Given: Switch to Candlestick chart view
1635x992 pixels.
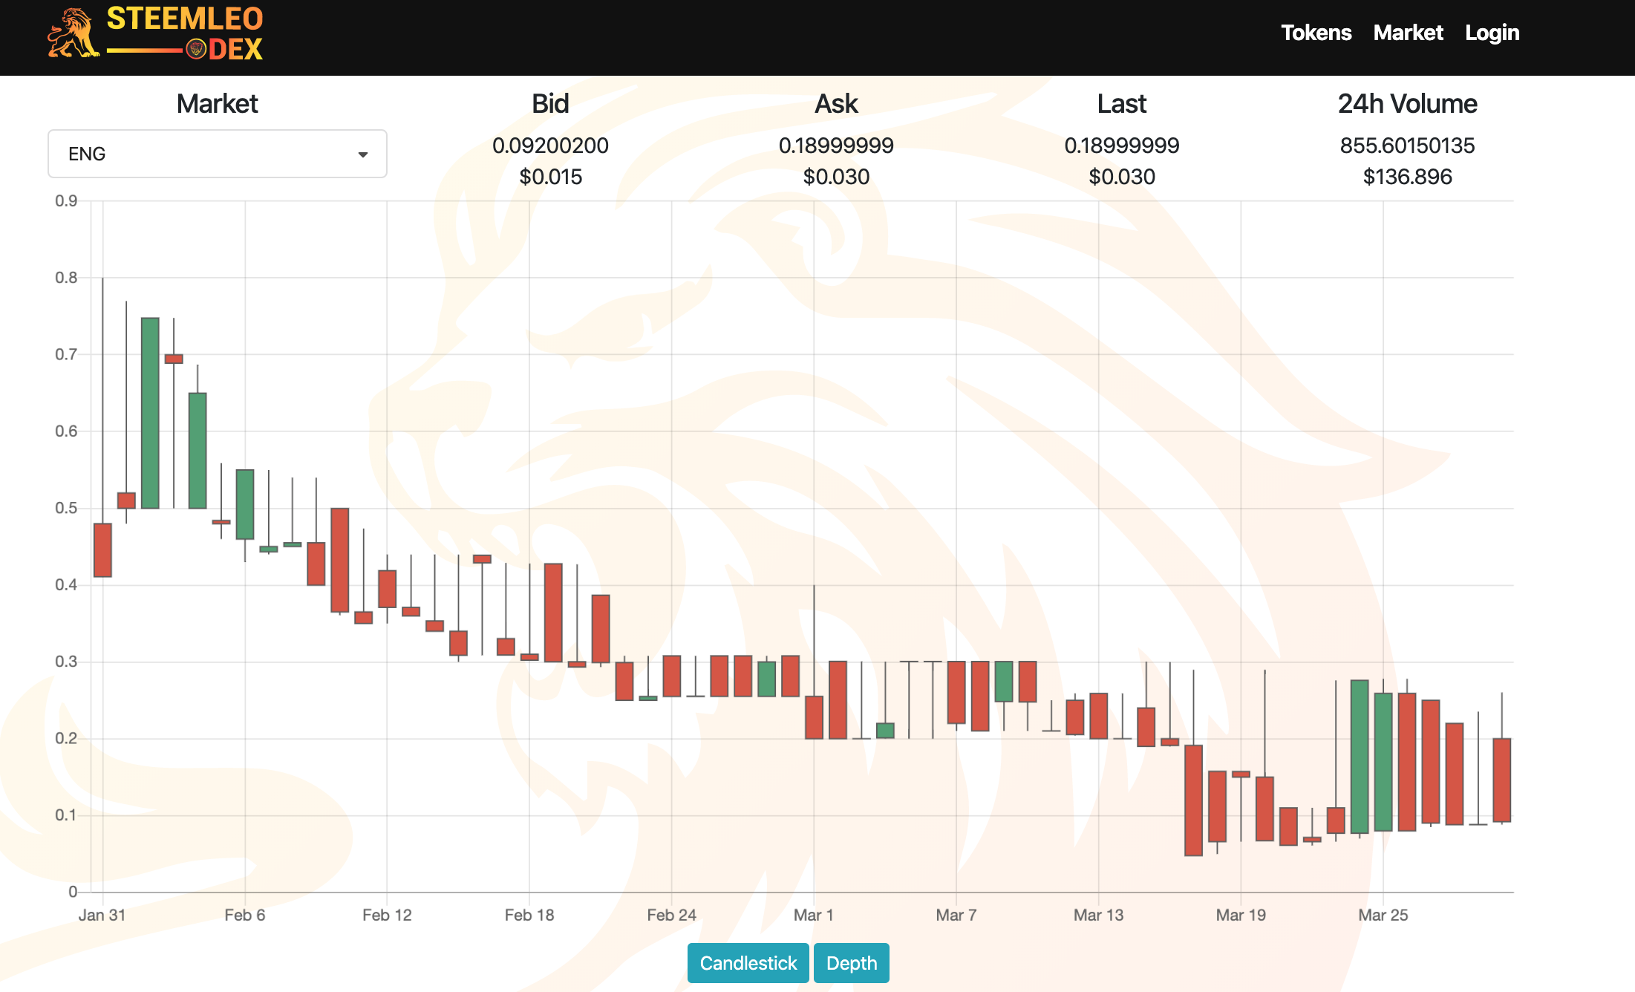Looking at the screenshot, I should pos(748,963).
